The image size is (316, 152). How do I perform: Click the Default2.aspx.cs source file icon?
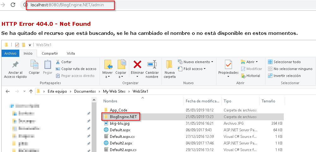click(106, 149)
